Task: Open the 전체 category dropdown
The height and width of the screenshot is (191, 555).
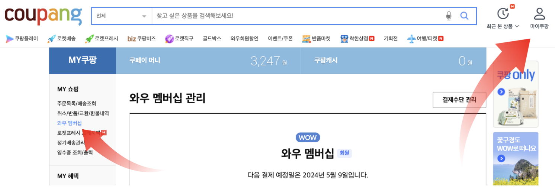Action: (122, 16)
